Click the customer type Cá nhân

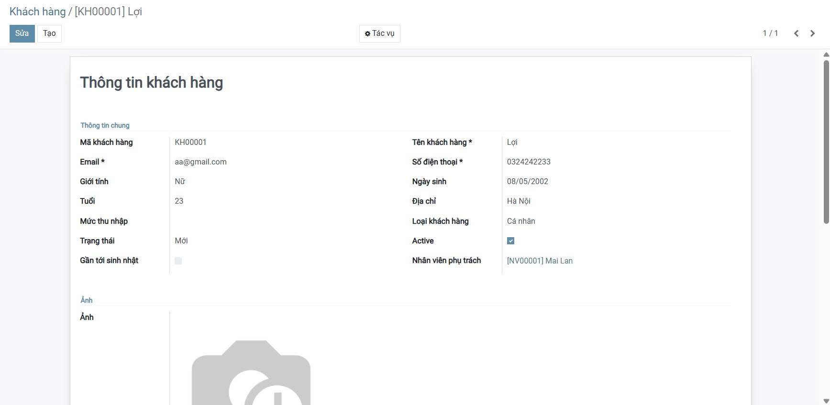pos(521,221)
